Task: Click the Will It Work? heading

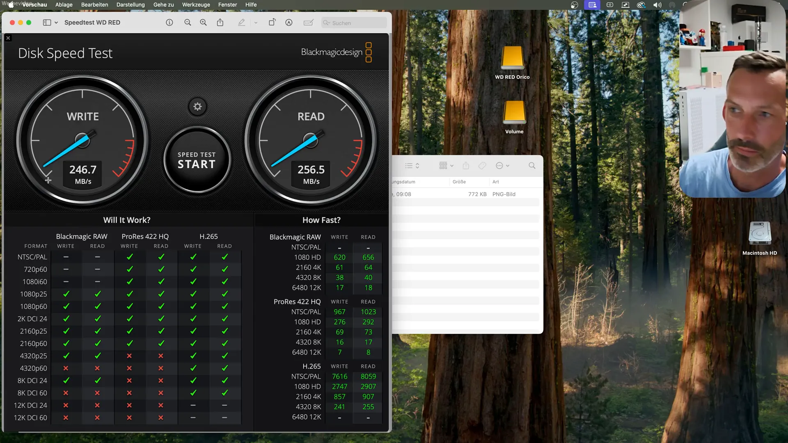Action: coord(127,220)
